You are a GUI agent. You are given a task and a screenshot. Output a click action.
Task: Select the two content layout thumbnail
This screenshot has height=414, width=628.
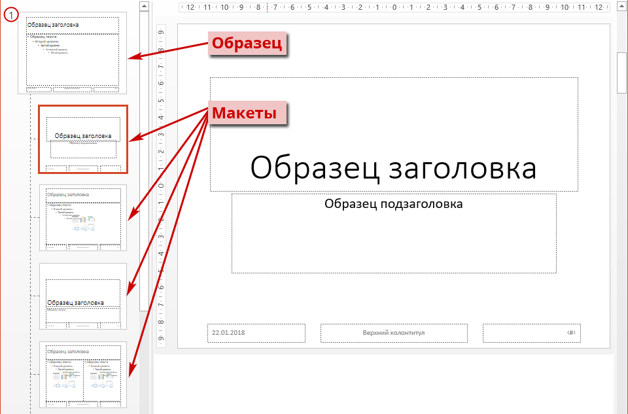(83, 375)
